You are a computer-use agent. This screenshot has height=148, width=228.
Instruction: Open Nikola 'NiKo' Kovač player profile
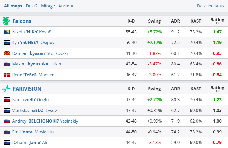31,32
